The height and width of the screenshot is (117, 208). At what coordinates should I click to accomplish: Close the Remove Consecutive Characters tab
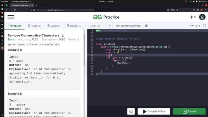point(32,6)
